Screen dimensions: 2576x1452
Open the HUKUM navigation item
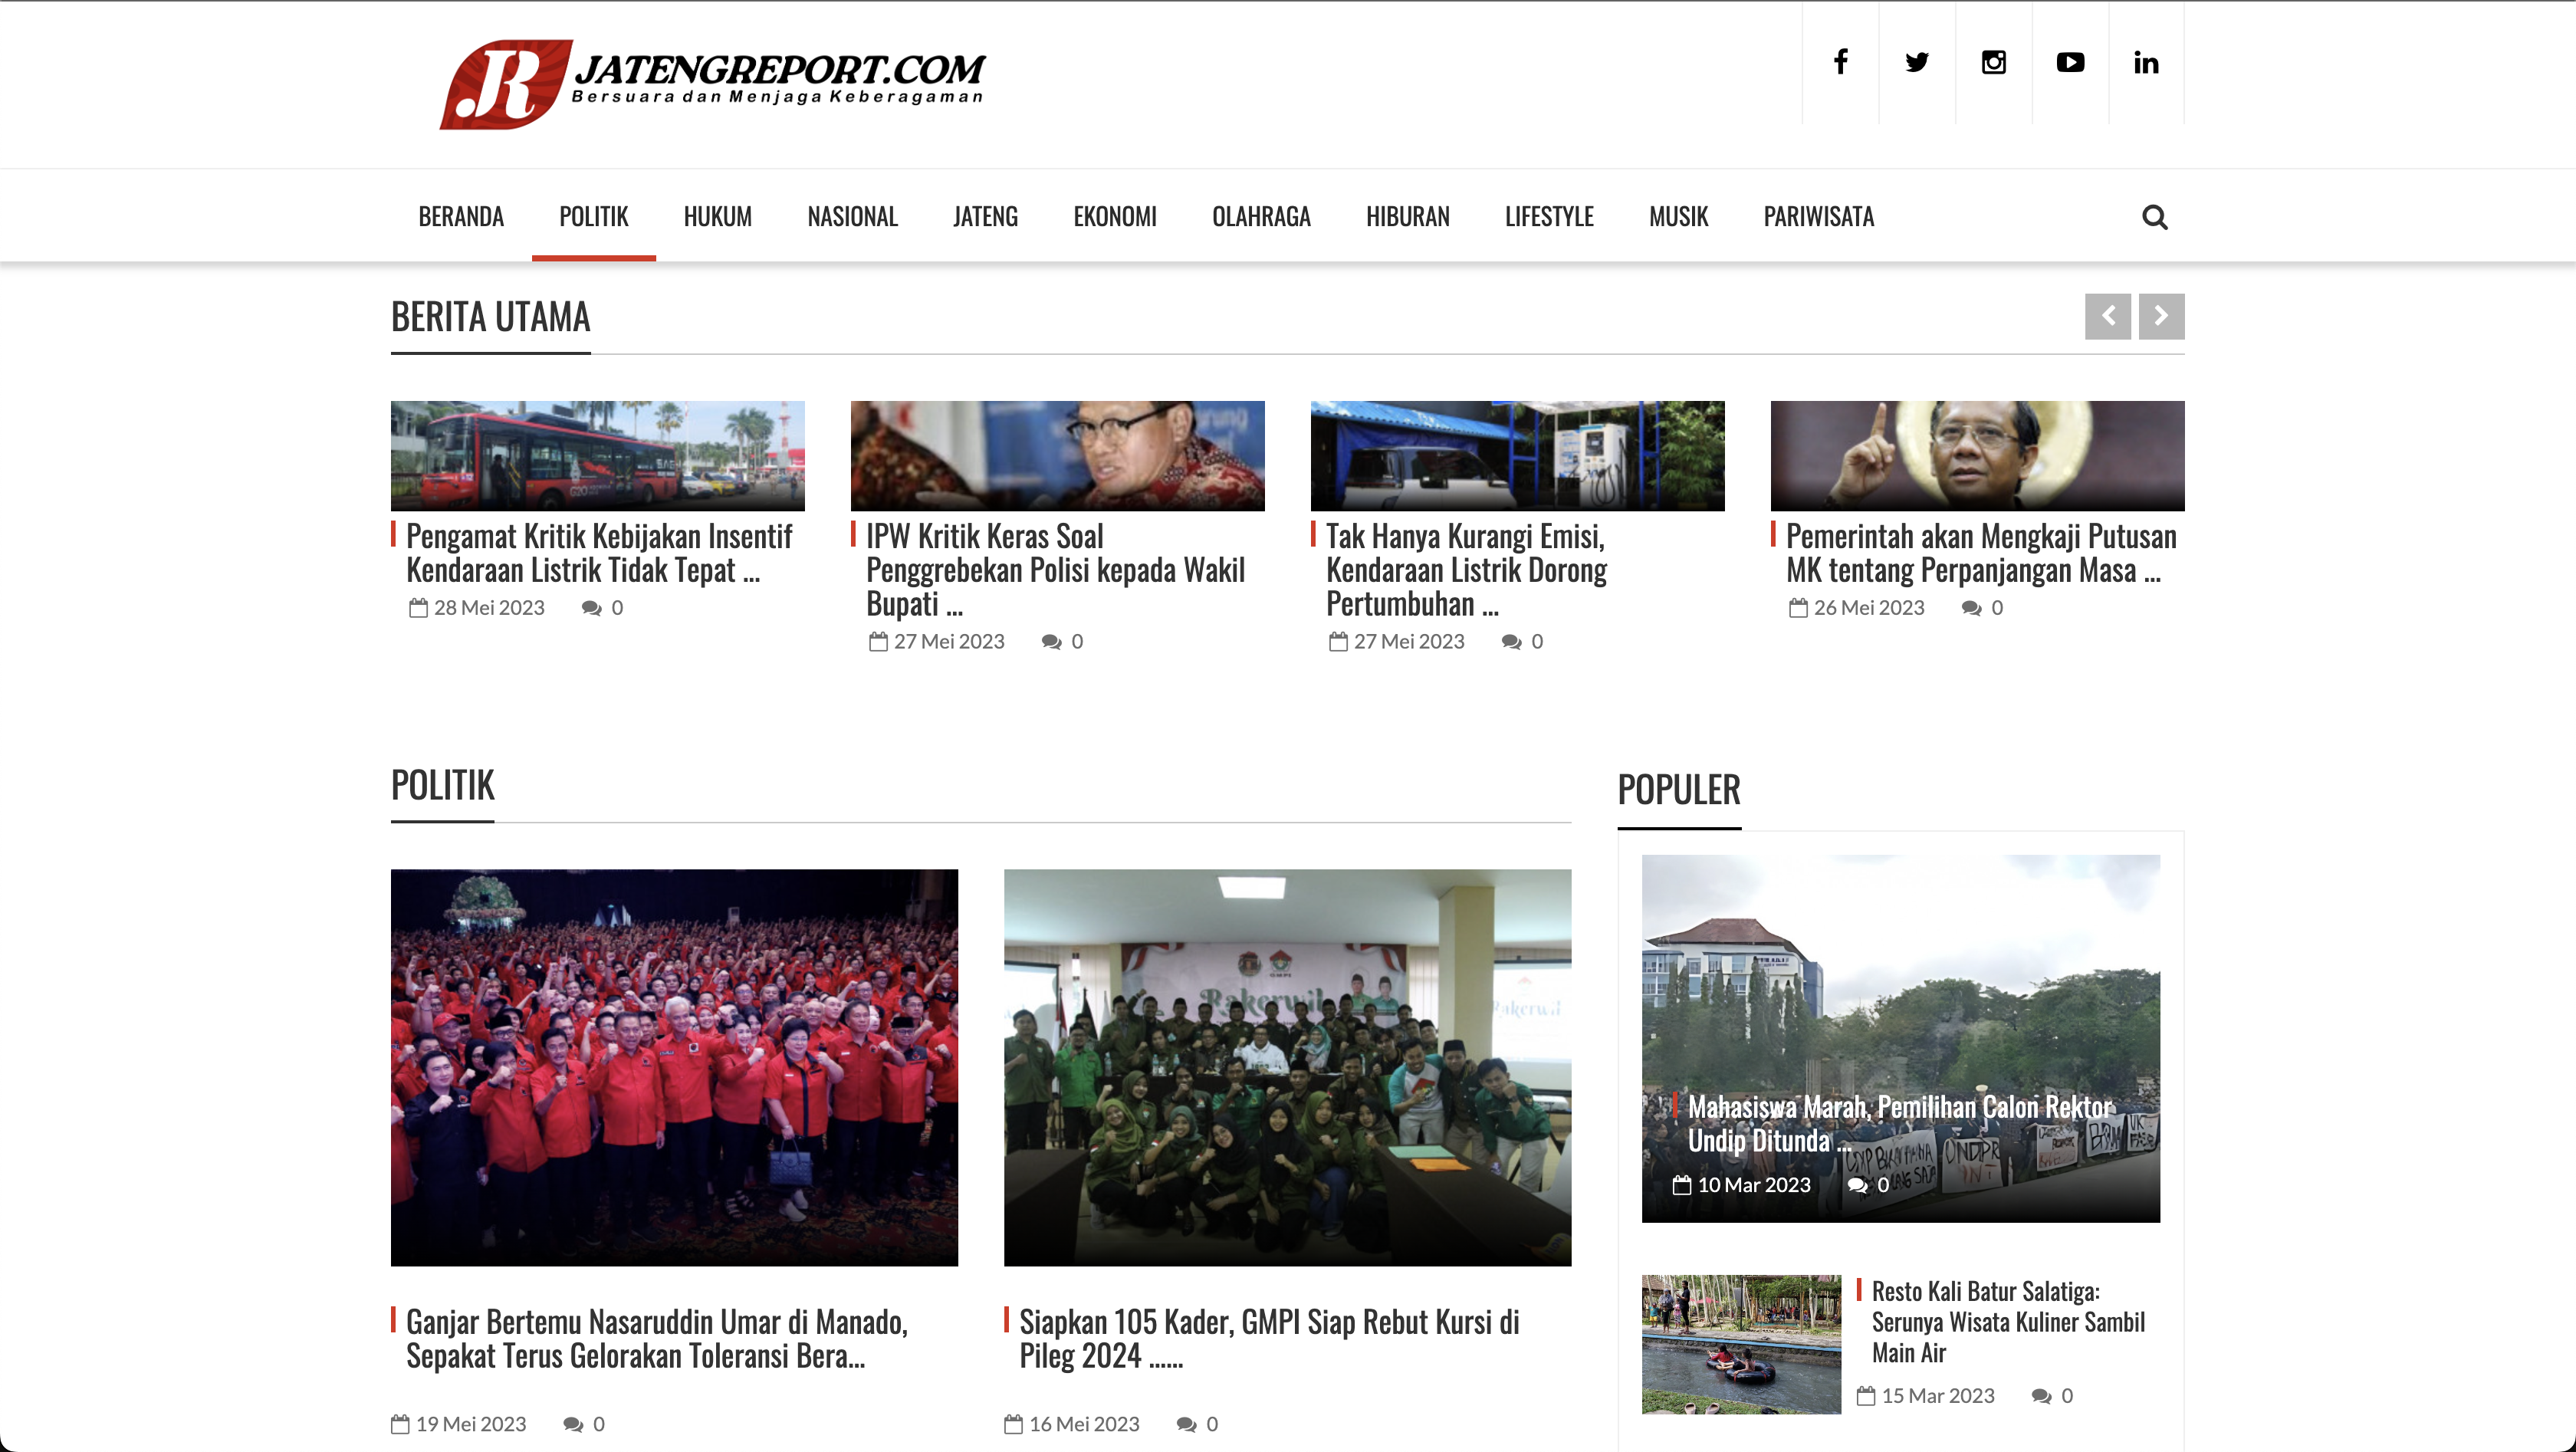[717, 216]
